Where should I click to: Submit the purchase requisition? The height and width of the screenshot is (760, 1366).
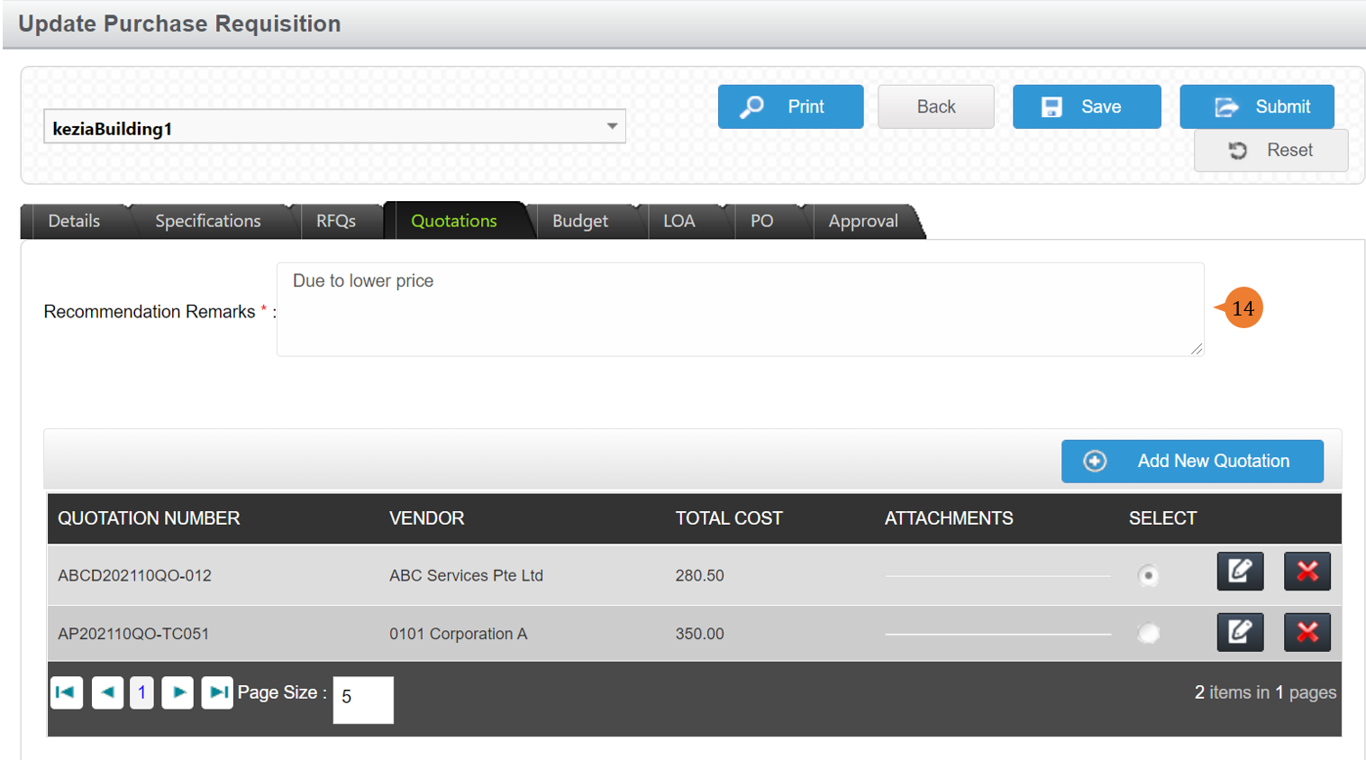click(x=1257, y=106)
